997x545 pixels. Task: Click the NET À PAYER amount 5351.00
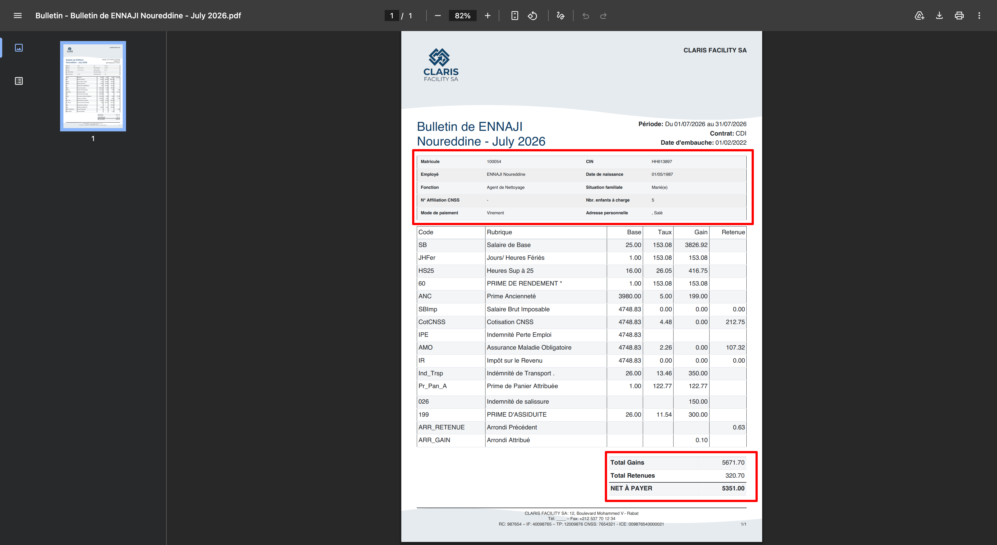click(733, 488)
